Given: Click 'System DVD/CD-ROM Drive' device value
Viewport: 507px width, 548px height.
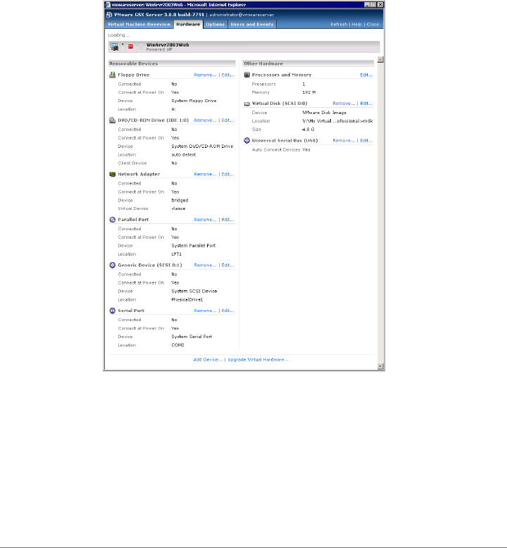Looking at the screenshot, I should coord(202,147).
